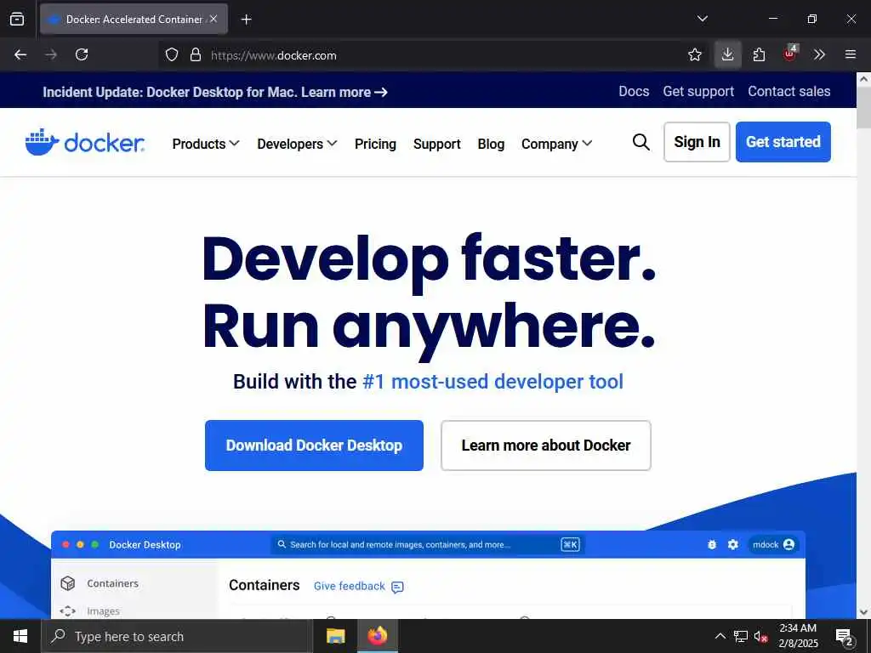The width and height of the screenshot is (871, 653).
Task: Click the Firefox taskbar icon
Action: point(377,636)
